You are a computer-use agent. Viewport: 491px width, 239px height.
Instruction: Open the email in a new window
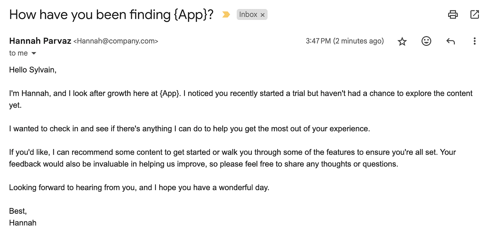474,14
